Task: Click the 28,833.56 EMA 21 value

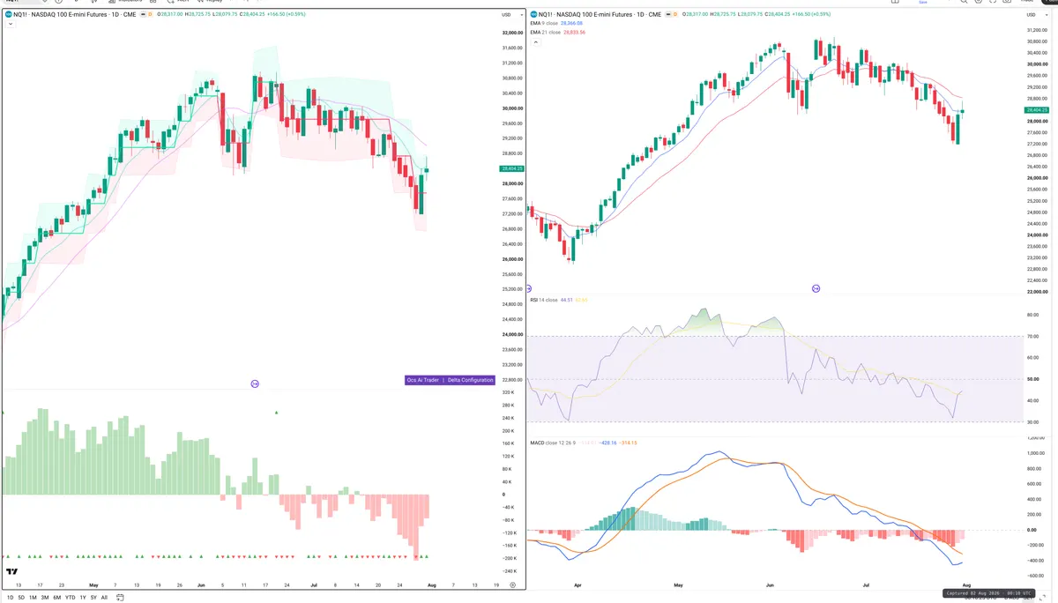Action: 572,32
